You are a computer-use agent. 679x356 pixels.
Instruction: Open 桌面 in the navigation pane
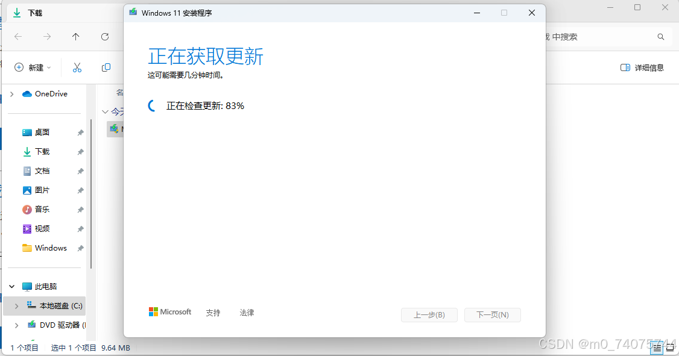pyautogui.click(x=36, y=133)
